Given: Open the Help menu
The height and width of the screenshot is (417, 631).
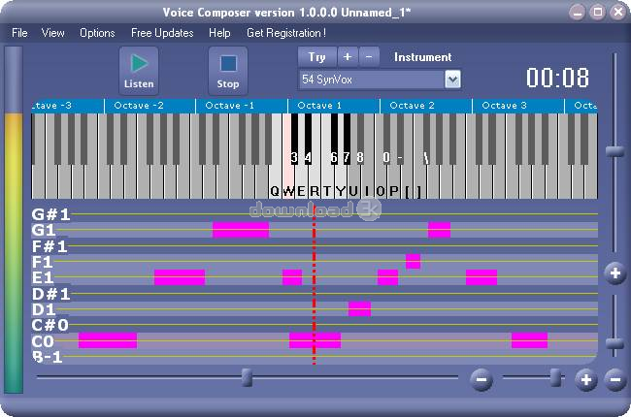Looking at the screenshot, I should pyautogui.click(x=219, y=33).
